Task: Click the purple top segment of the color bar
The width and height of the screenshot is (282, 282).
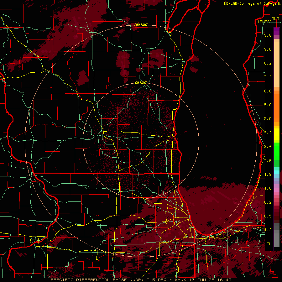Action: point(277,31)
